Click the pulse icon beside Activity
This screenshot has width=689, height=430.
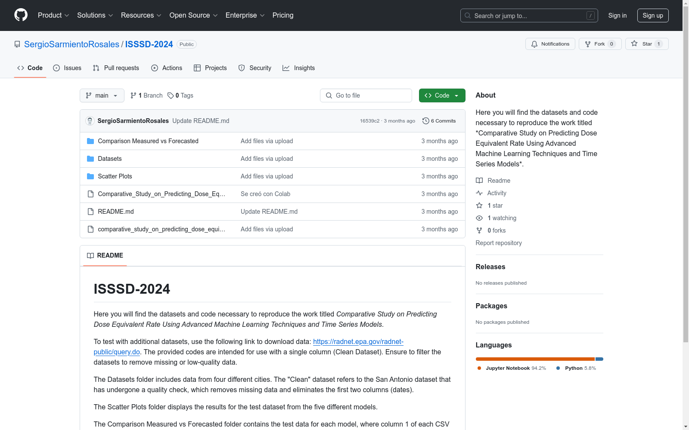click(479, 193)
